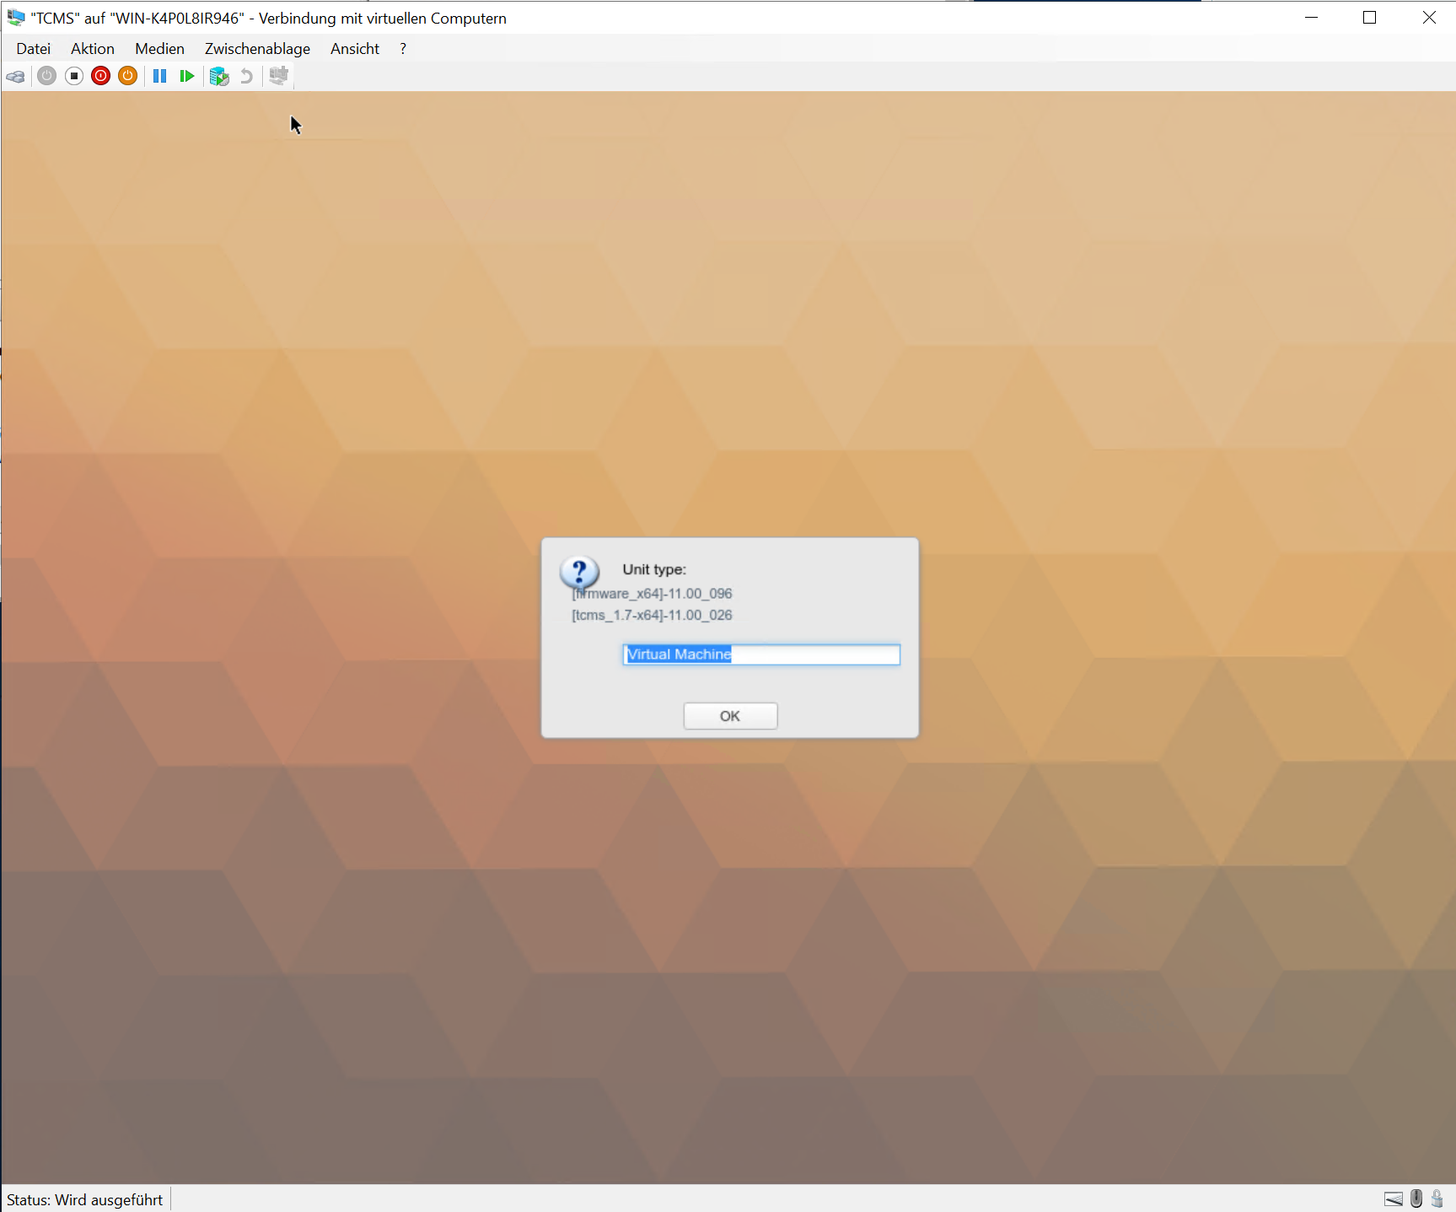Viewport: 1456px width, 1212px height.
Task: Turn off VM with black square icon
Action: click(x=74, y=77)
